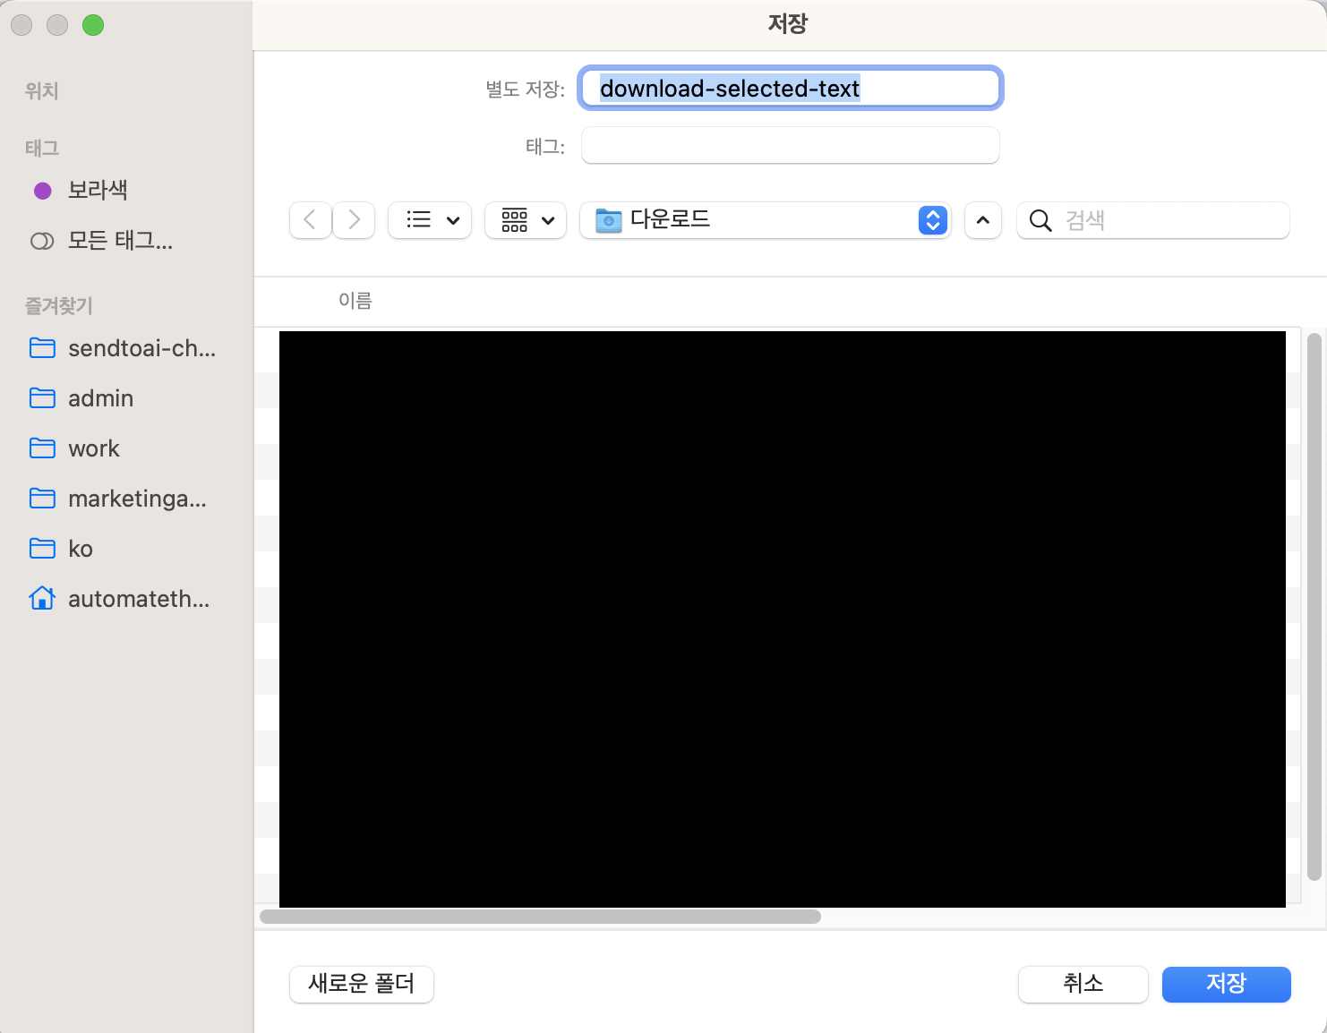1327x1033 pixels.
Task: Open the sendtoai-ch... favorites folder
Action: coord(141,348)
